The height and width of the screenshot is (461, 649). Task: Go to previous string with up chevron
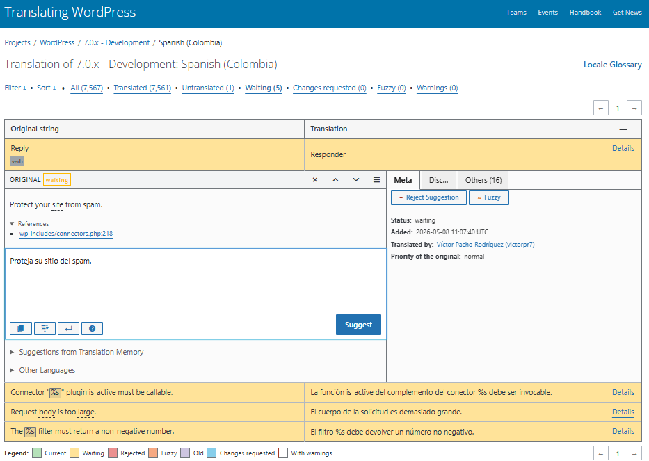tap(336, 180)
